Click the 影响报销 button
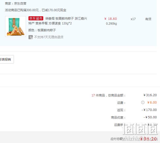Image resolution: width=160 pixels, height=143 pixels. coord(6,59)
